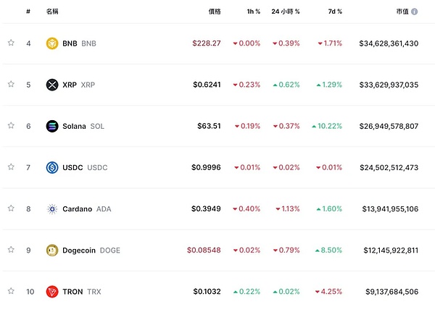Toggle the watchlist star for XRP
The width and height of the screenshot is (435, 312).
pyautogui.click(x=11, y=84)
